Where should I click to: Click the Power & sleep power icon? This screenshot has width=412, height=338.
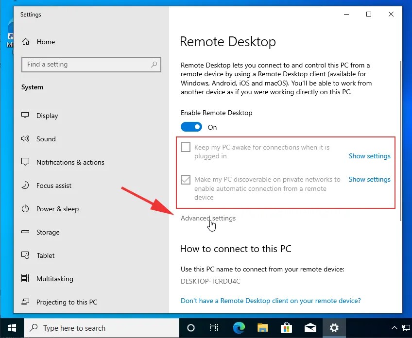[x=25, y=208]
